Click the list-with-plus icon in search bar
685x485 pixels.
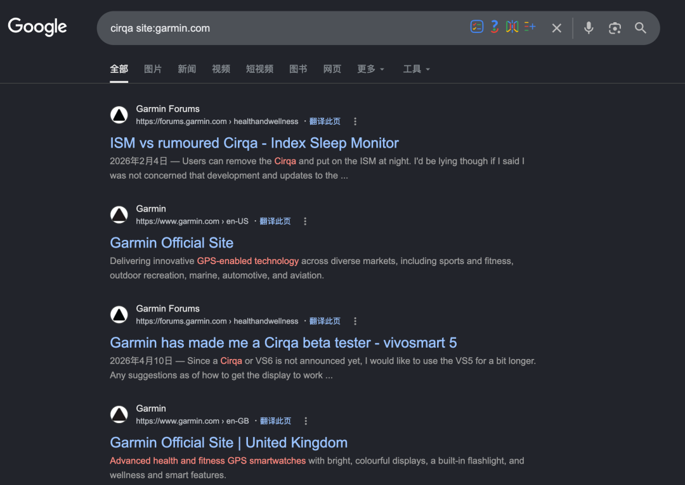coord(530,27)
